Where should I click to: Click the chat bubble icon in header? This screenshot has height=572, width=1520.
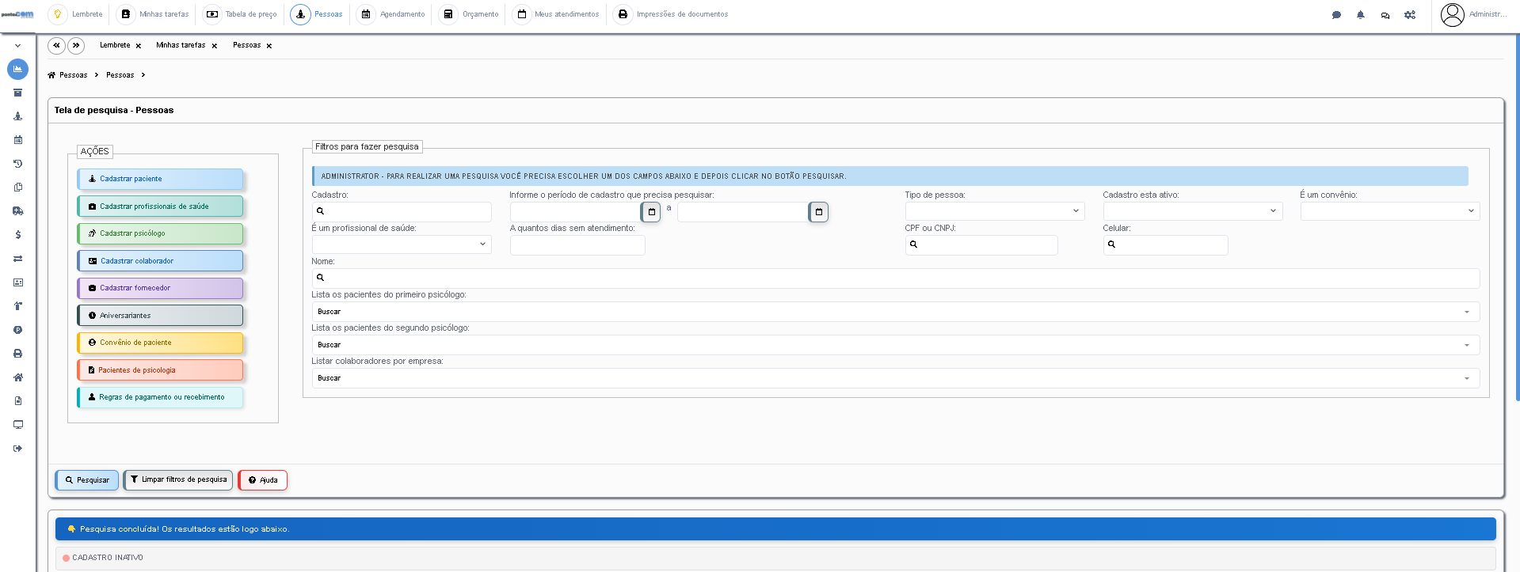coord(1336,15)
